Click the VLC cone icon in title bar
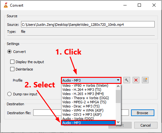The height and width of the screenshot is (133, 162). coord(6,5)
